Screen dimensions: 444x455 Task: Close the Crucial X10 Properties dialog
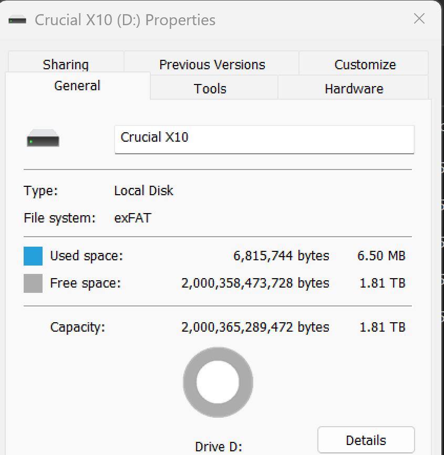click(419, 19)
